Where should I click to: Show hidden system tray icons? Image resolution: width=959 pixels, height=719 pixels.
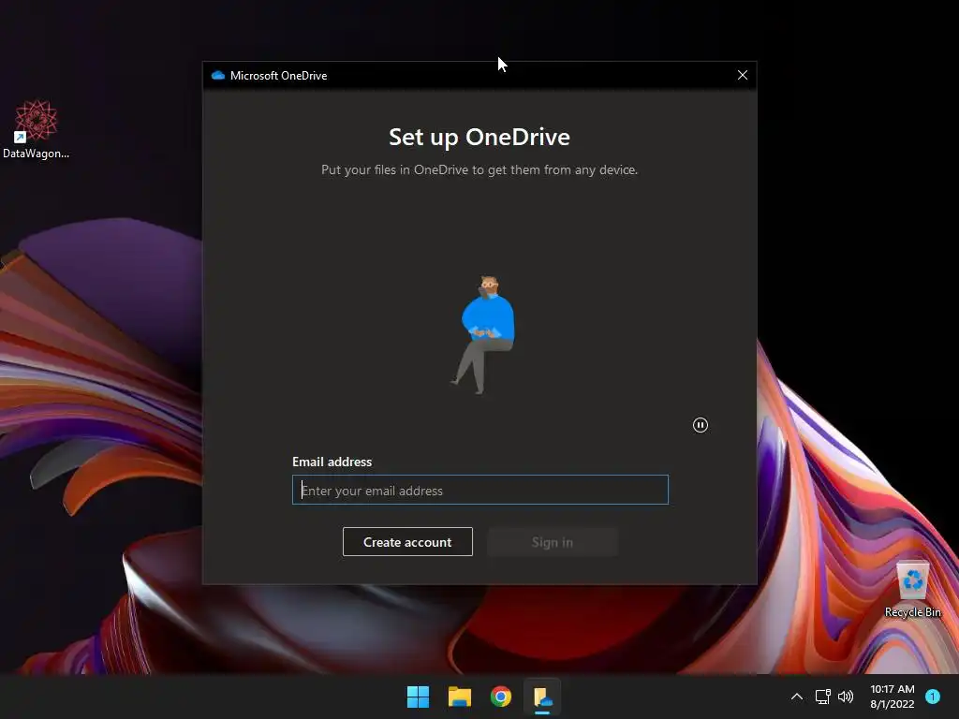[797, 697]
